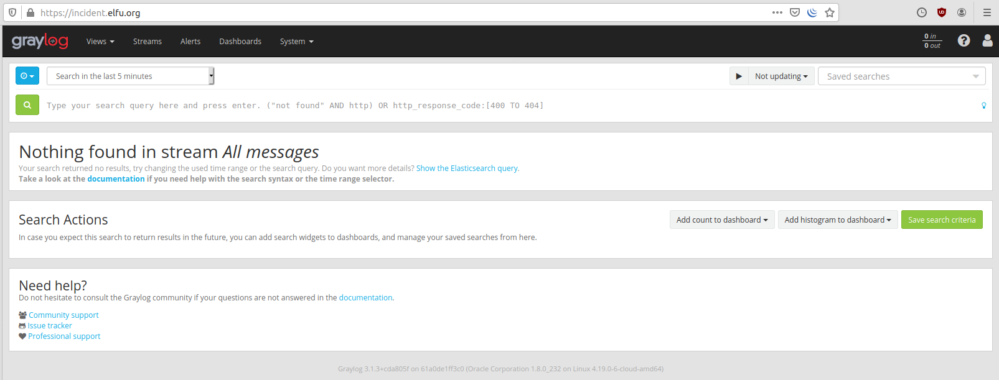
Task: Open 'Community support' link
Action: 63,315
